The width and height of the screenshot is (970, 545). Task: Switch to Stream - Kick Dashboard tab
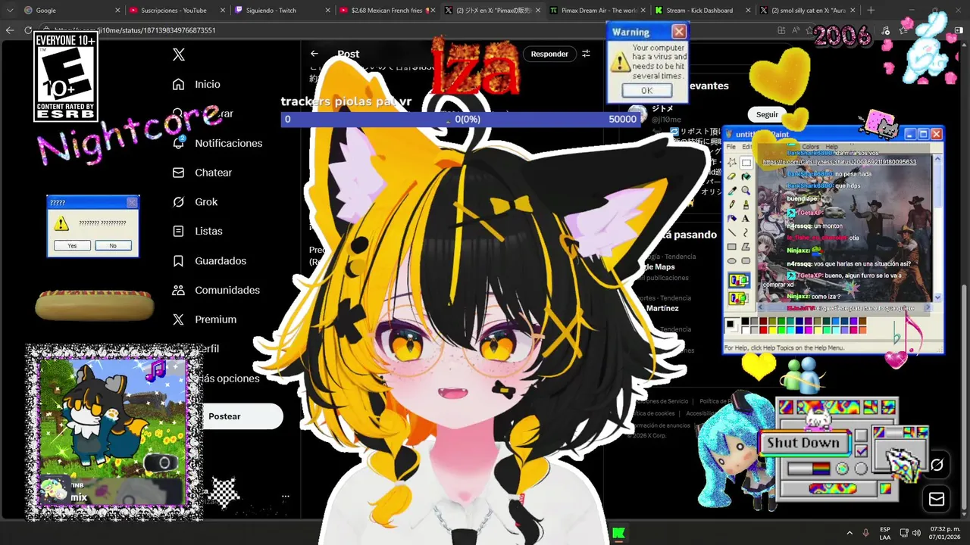coord(702,11)
